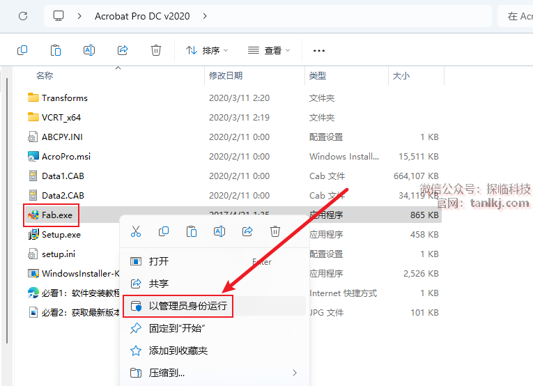Select the ABCPY.INI file
The image size is (533, 386).
tap(62, 137)
